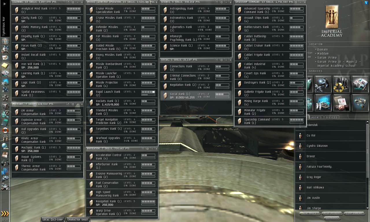Follow the Sarum Prime solar system link

(x=327, y=58)
